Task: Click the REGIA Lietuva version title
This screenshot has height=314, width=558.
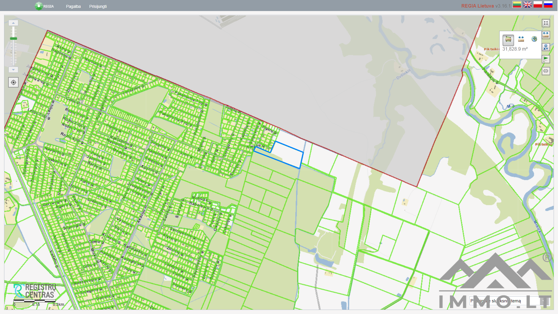Action: (x=486, y=6)
